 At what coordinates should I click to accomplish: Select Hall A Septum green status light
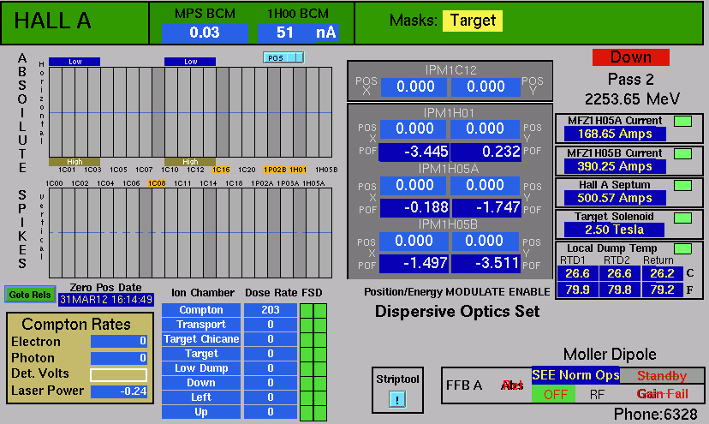pyautogui.click(x=682, y=186)
